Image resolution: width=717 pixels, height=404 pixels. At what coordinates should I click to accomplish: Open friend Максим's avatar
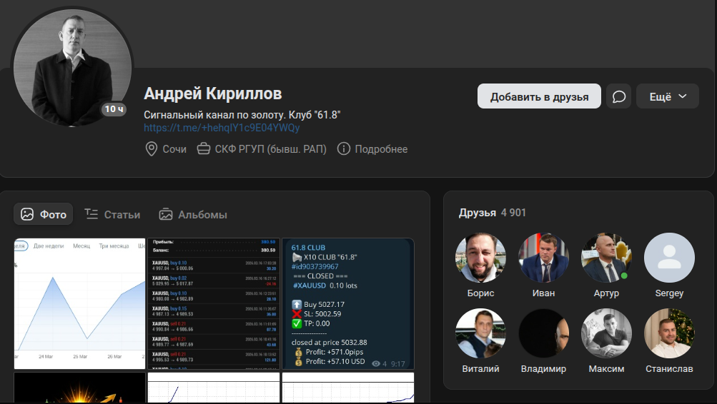(606, 334)
